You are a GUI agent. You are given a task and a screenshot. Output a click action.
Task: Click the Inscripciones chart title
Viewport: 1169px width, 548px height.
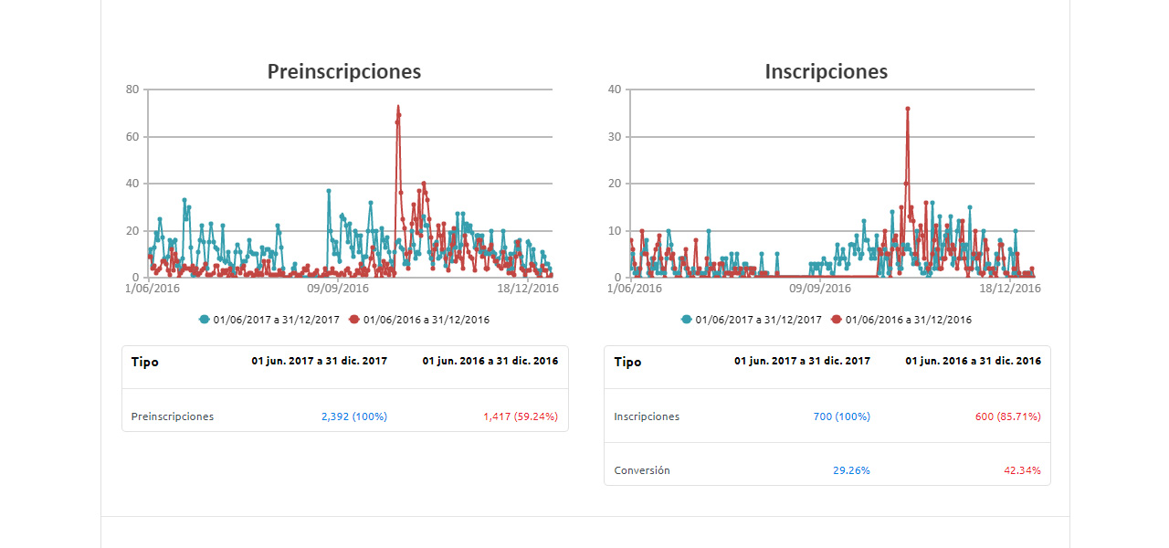[x=827, y=71]
